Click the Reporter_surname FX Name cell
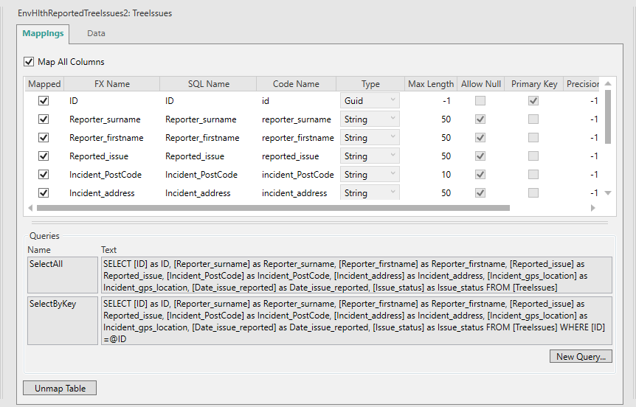The height and width of the screenshot is (407, 636). pyautogui.click(x=105, y=119)
